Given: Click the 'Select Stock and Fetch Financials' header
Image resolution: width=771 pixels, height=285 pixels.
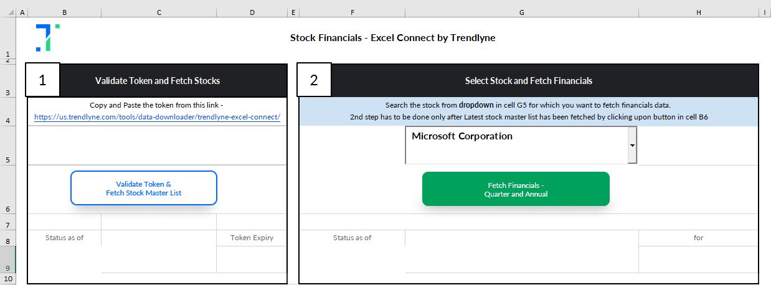Looking at the screenshot, I should coord(529,81).
